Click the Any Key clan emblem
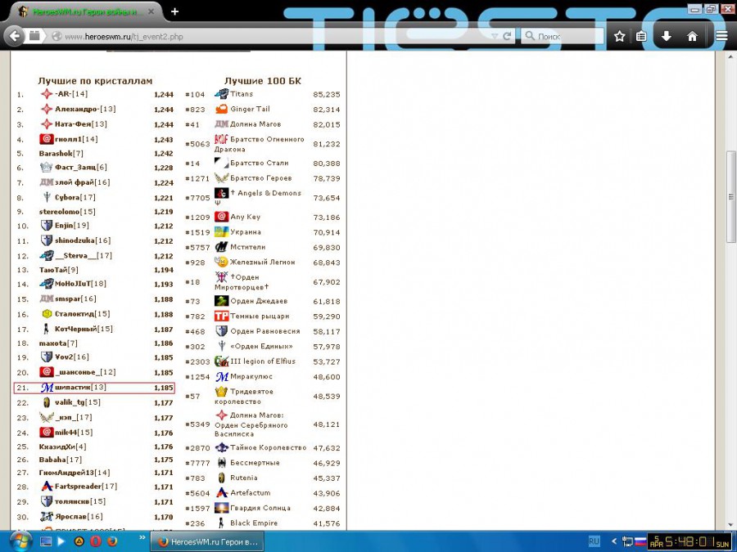 (x=221, y=217)
